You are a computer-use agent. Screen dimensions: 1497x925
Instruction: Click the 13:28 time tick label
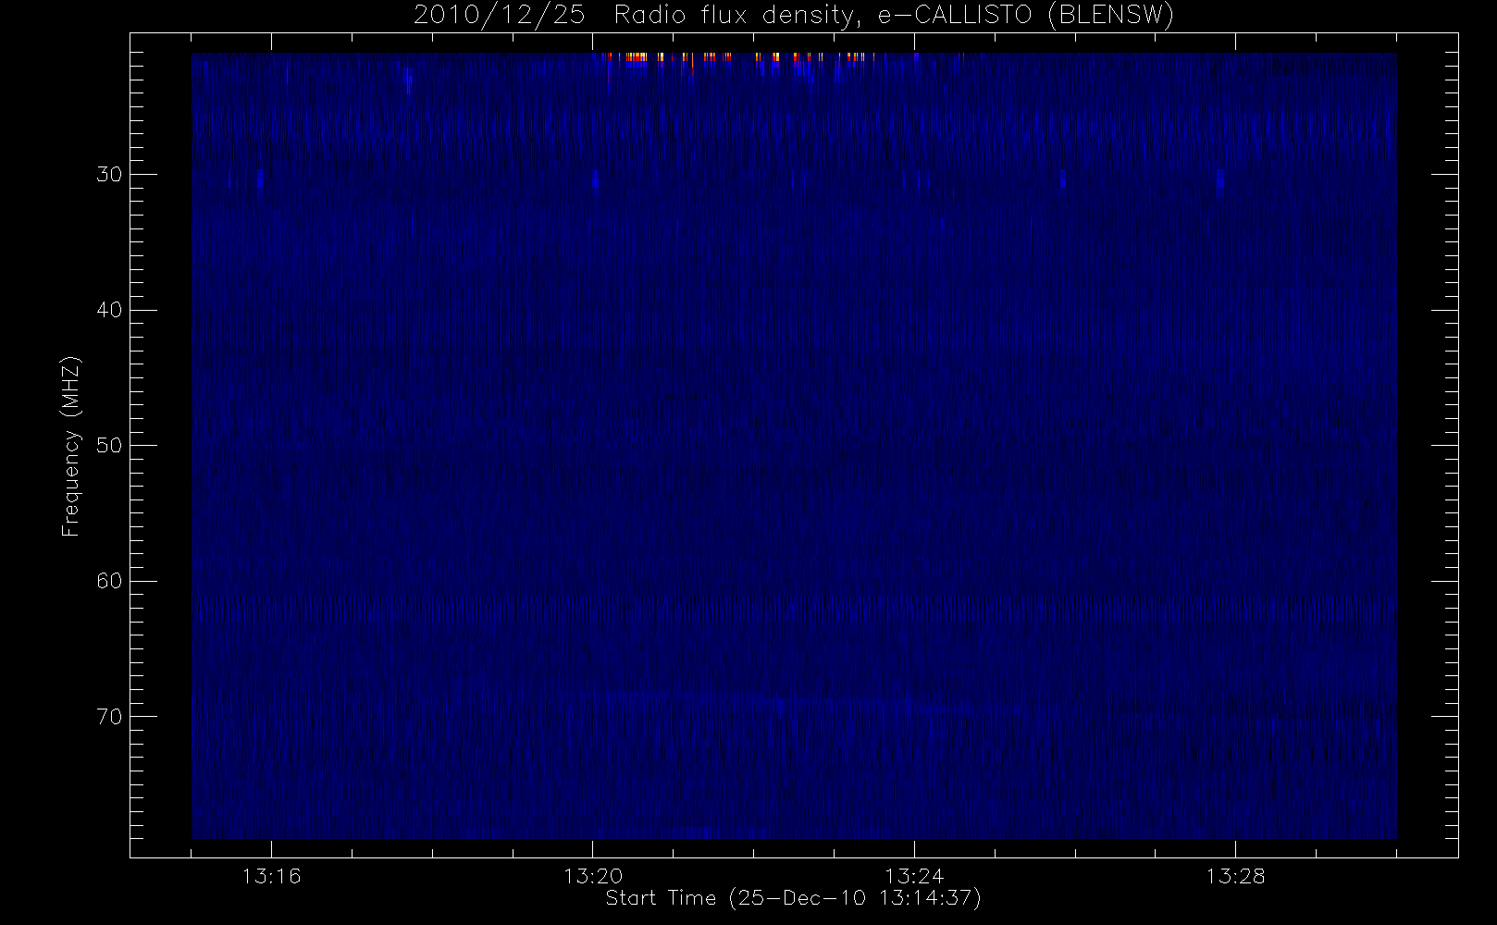[x=1235, y=876]
